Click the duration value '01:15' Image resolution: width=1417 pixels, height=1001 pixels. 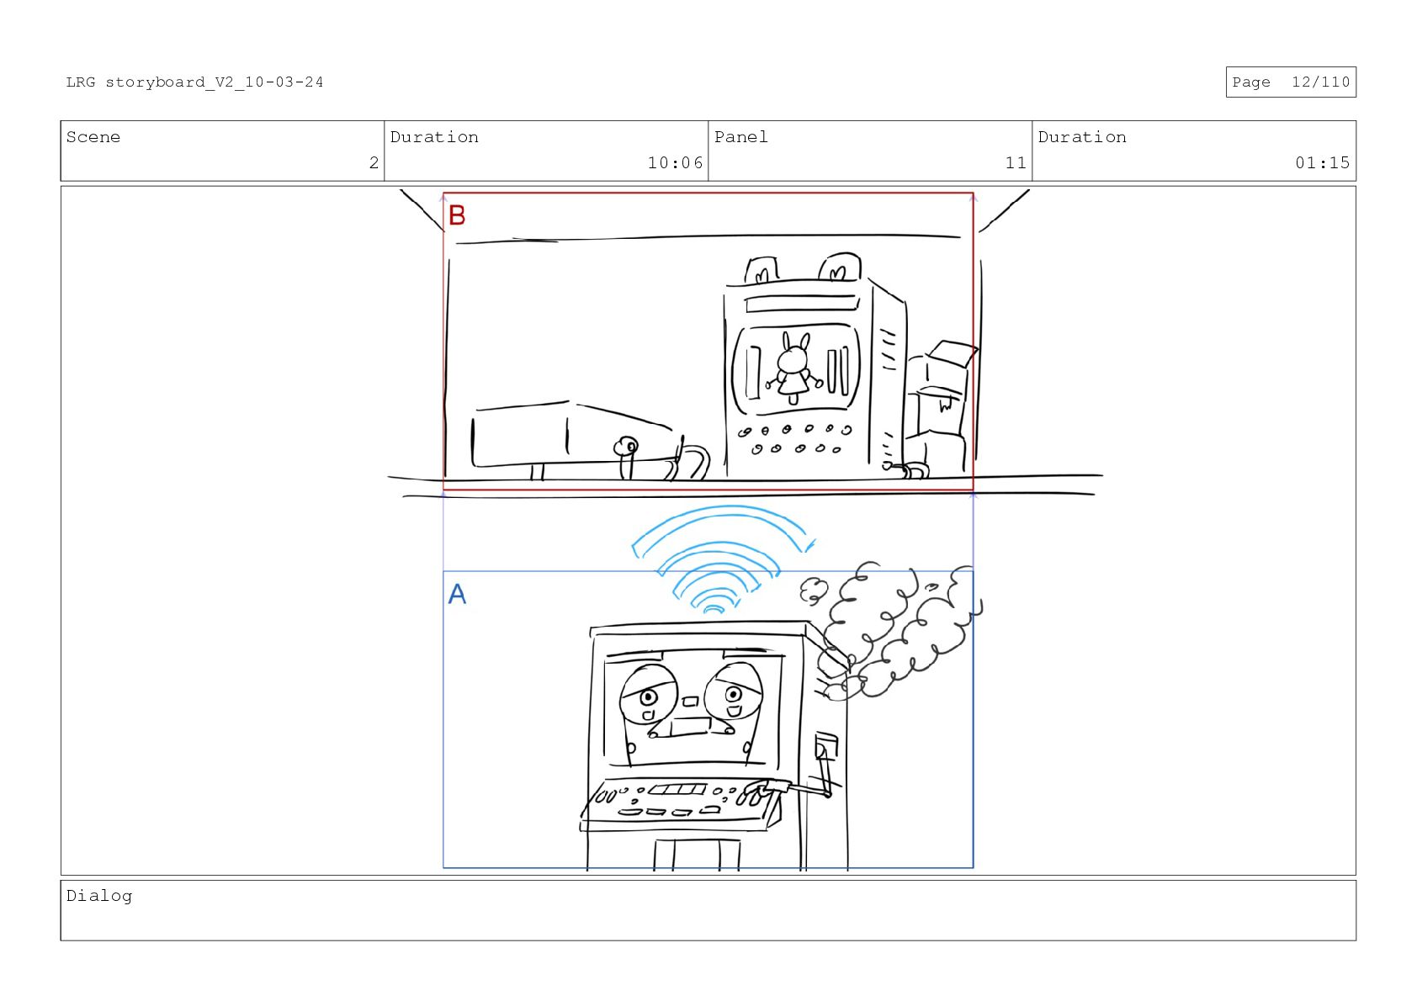click(x=1322, y=162)
